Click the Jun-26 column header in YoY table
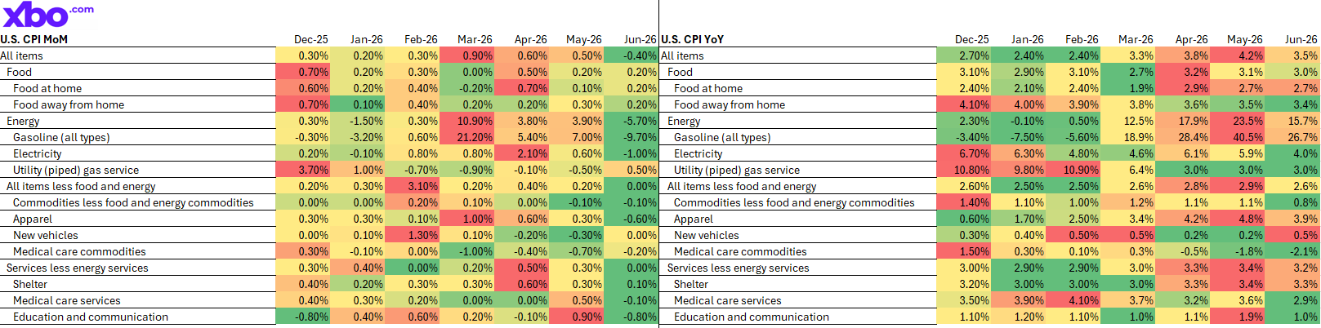 tap(1301, 39)
